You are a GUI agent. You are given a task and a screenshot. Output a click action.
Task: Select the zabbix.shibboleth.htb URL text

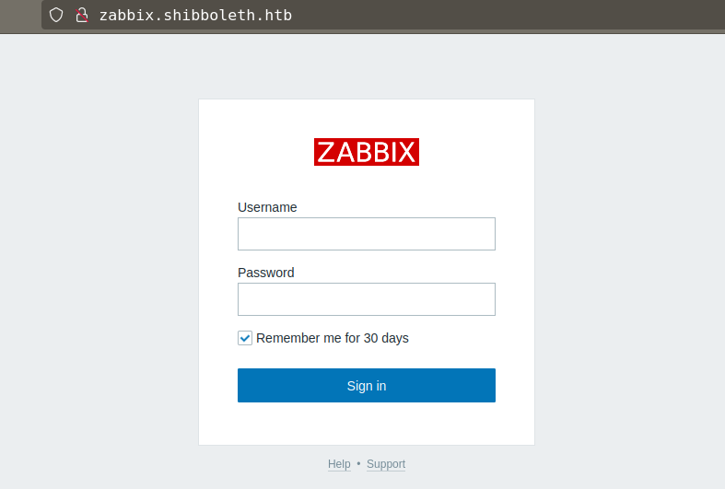[x=195, y=15]
